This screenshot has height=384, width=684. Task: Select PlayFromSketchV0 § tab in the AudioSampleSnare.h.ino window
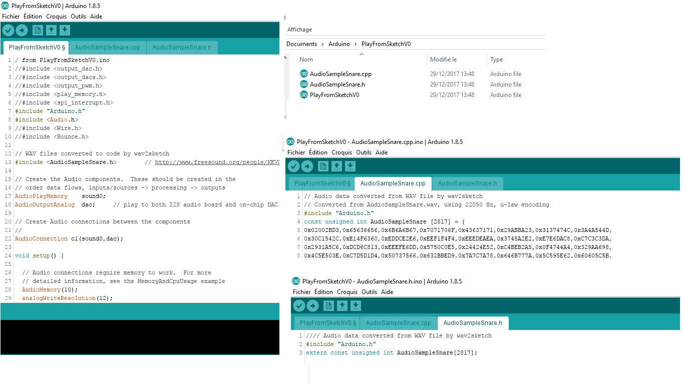coord(326,323)
